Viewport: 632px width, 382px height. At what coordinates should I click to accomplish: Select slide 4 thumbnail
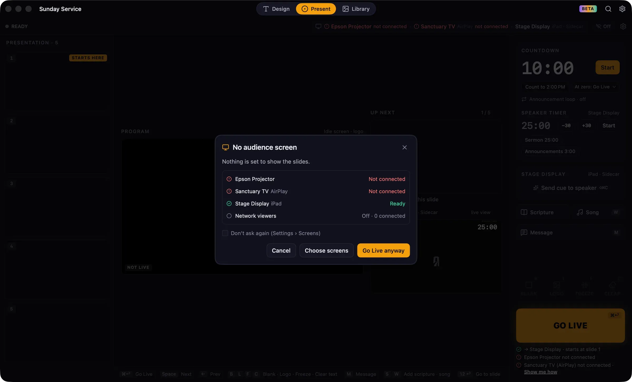coord(57,270)
